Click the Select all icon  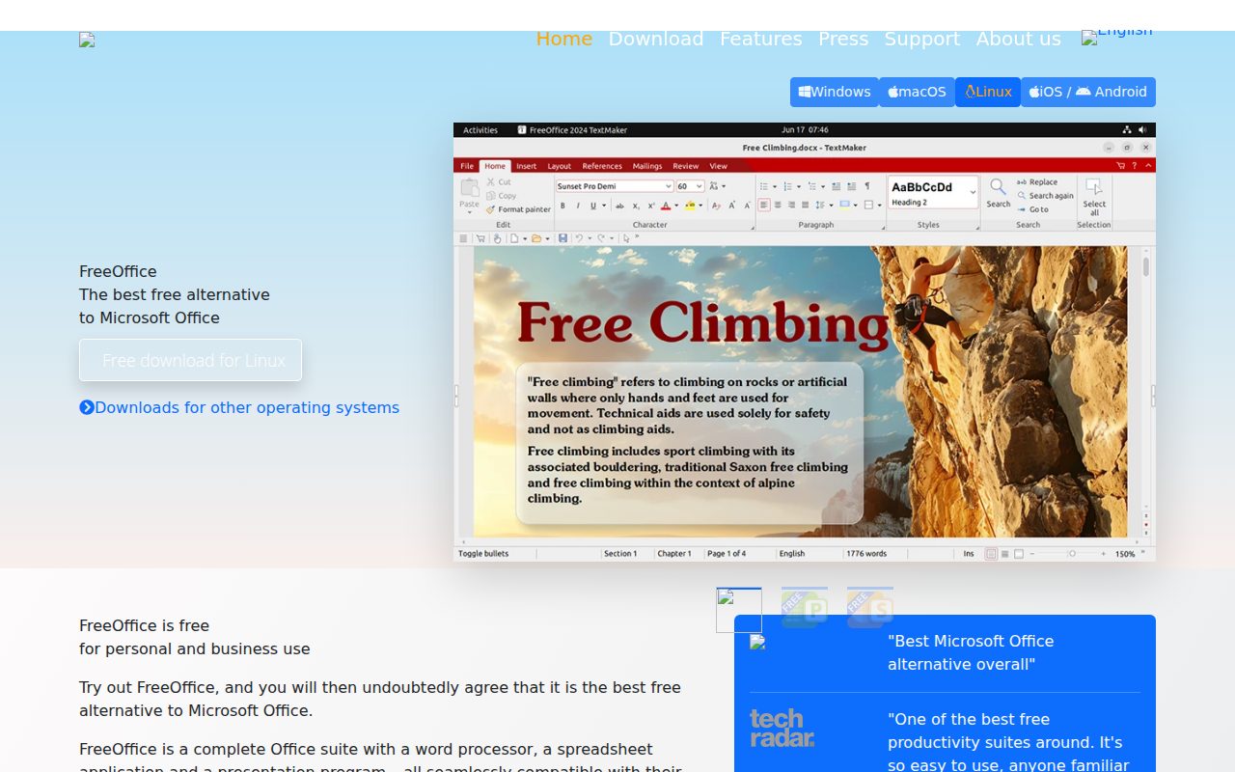point(1094,188)
